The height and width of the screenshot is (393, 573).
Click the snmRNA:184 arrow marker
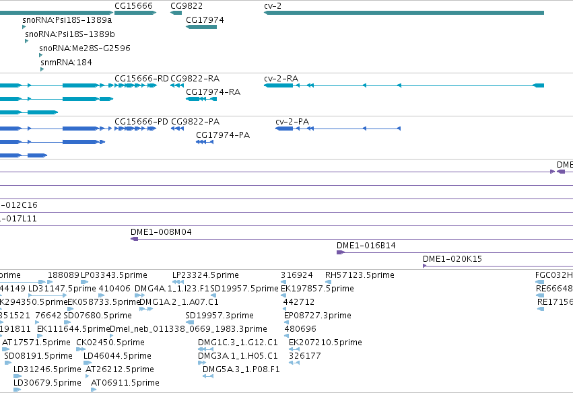(42, 69)
